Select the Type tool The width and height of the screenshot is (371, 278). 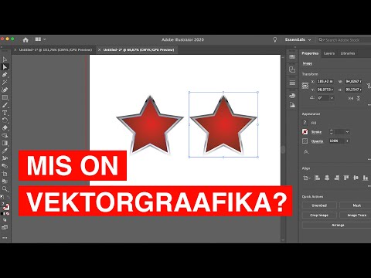[x=5, y=113]
